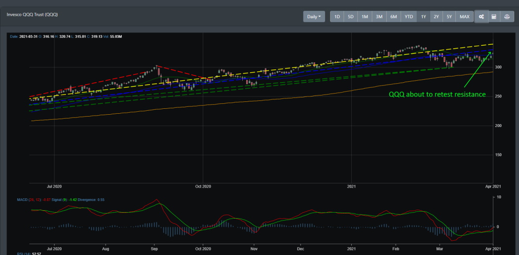Click the Vol 55.03M readout
The width and height of the screenshot is (519, 255).
[x=113, y=36]
